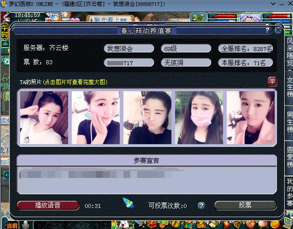Click the blurred 参赛宣言 text area

tap(146, 180)
